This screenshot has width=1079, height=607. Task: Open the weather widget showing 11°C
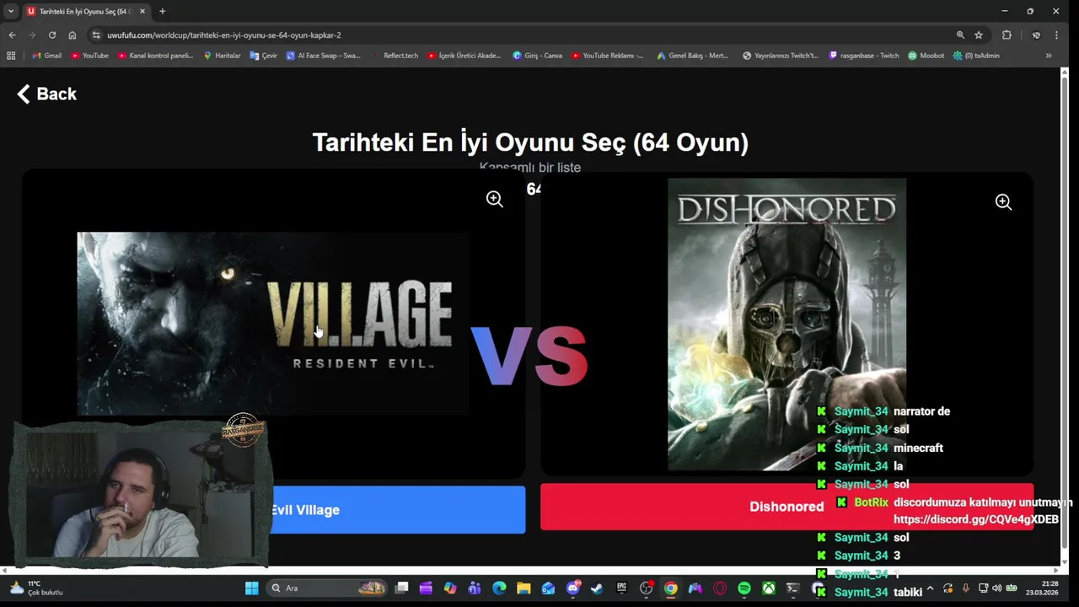[x=35, y=588]
